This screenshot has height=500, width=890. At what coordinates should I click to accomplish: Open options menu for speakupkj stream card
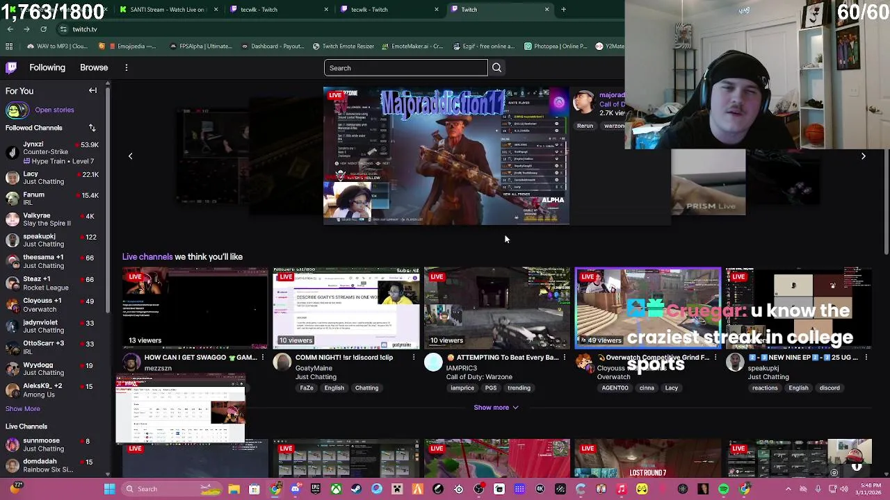pyautogui.click(x=866, y=358)
